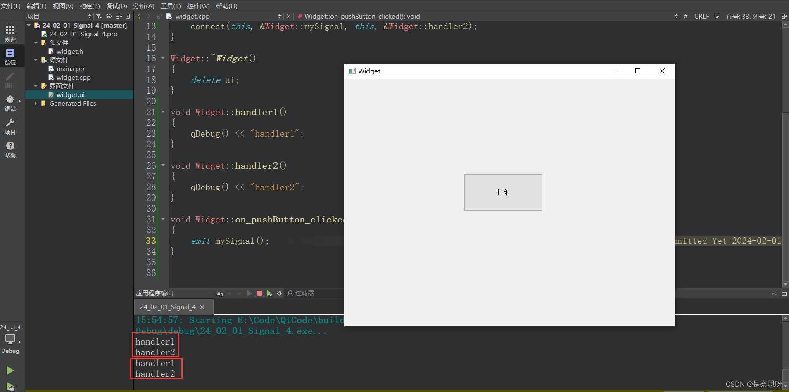Click the # preprocessor directives button
789x392 pixels.
[x=686, y=16]
